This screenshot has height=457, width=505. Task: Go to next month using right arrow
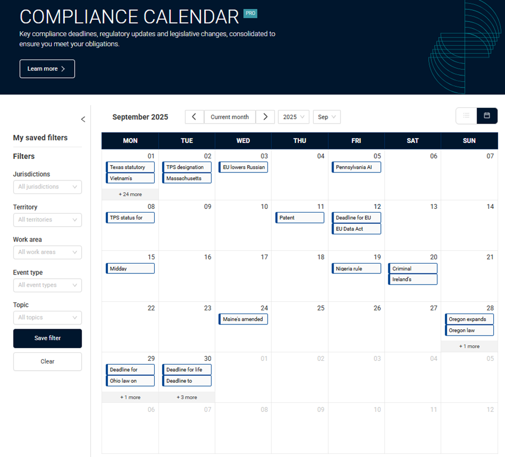point(265,117)
